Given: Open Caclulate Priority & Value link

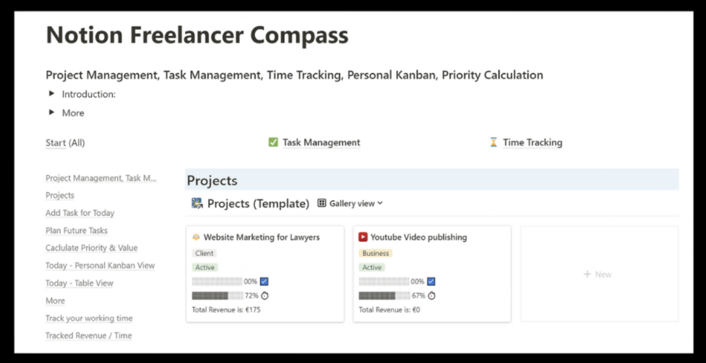Looking at the screenshot, I should (91, 248).
